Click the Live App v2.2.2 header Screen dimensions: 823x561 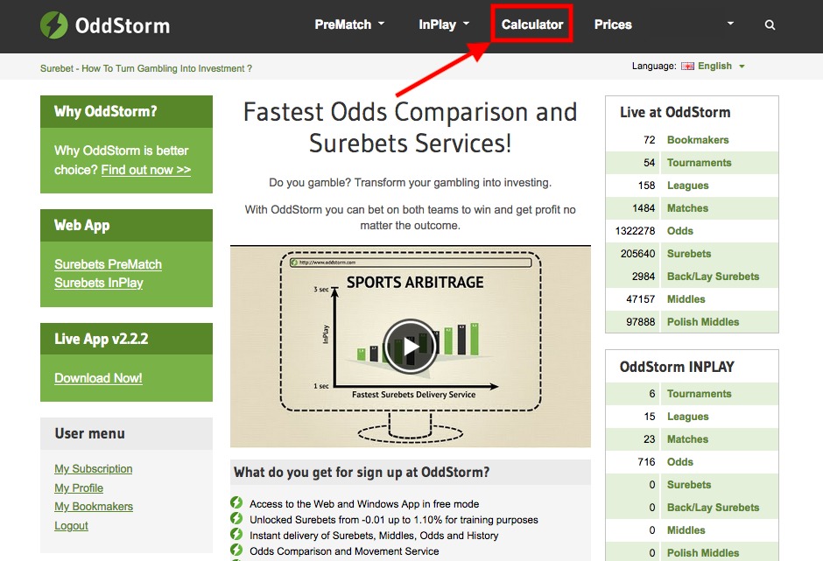[x=126, y=339]
